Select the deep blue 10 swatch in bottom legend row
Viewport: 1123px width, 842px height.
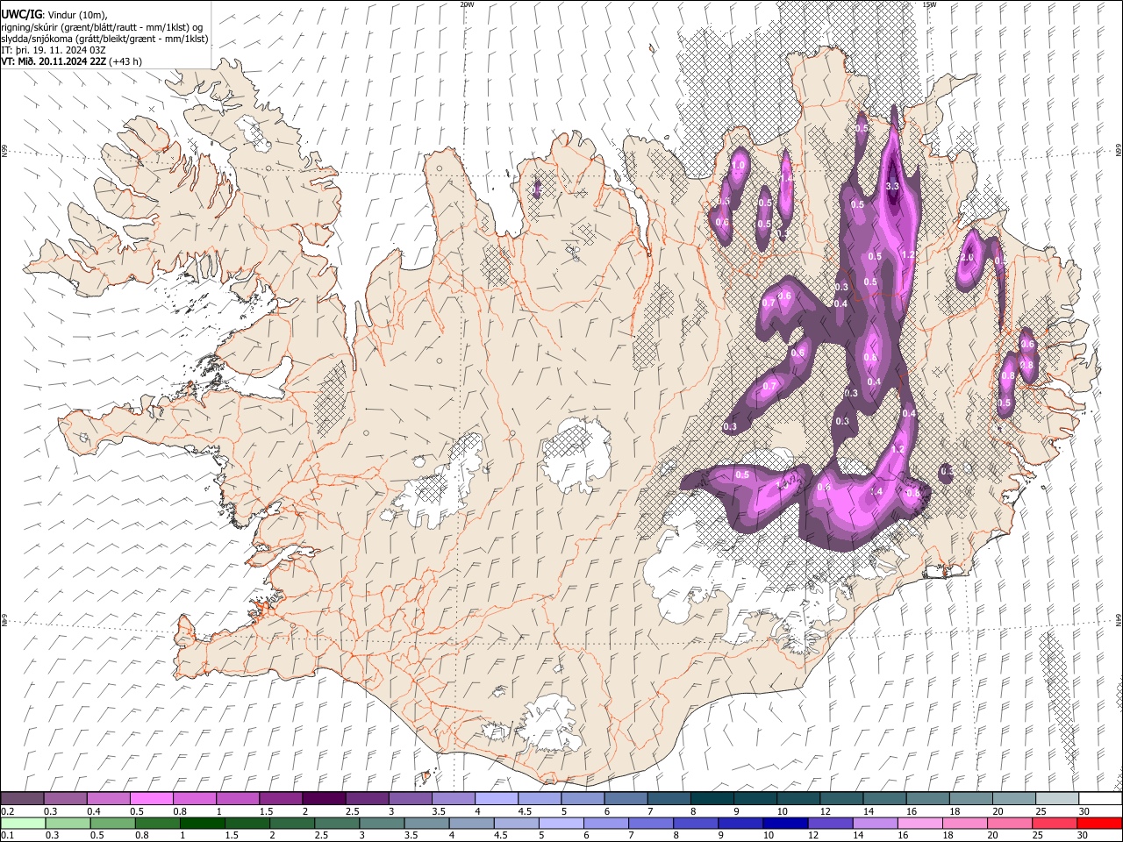coord(786,823)
